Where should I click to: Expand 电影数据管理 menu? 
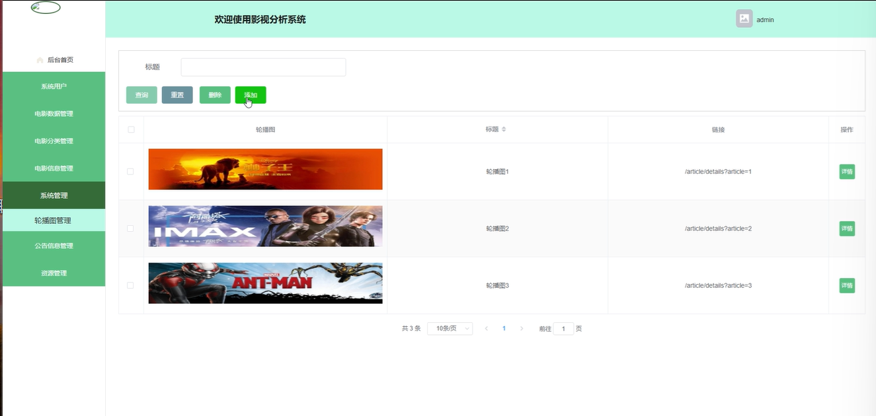point(54,114)
